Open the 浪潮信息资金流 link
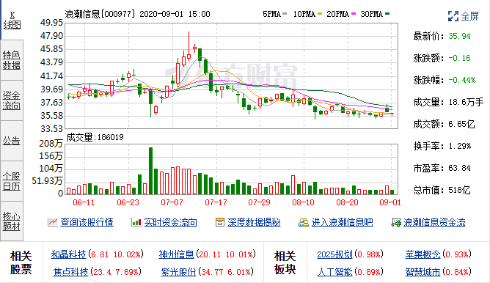 [434, 222]
